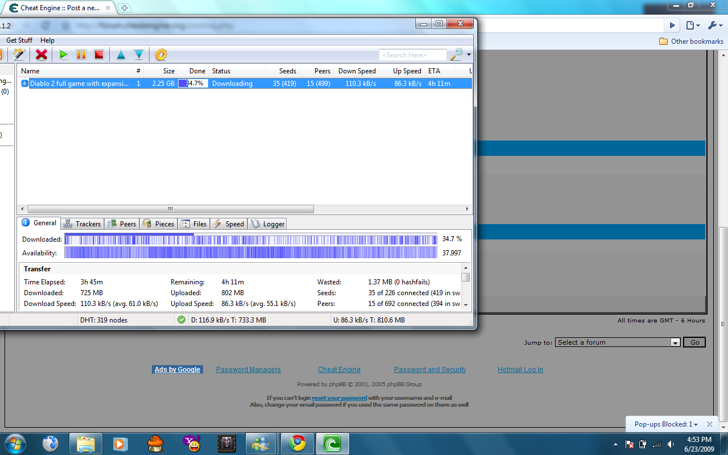Open the Password Managers link
This screenshot has height=455, width=728.
(249, 370)
